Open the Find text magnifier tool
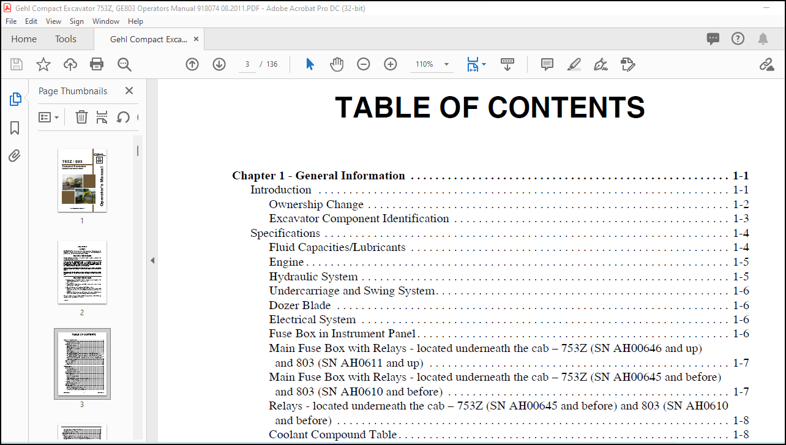This screenshot has height=445, width=786. [124, 64]
